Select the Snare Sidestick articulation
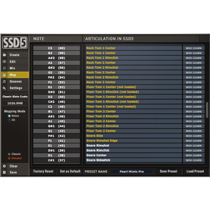Viewport: 210px width, 210px height. click(134, 160)
